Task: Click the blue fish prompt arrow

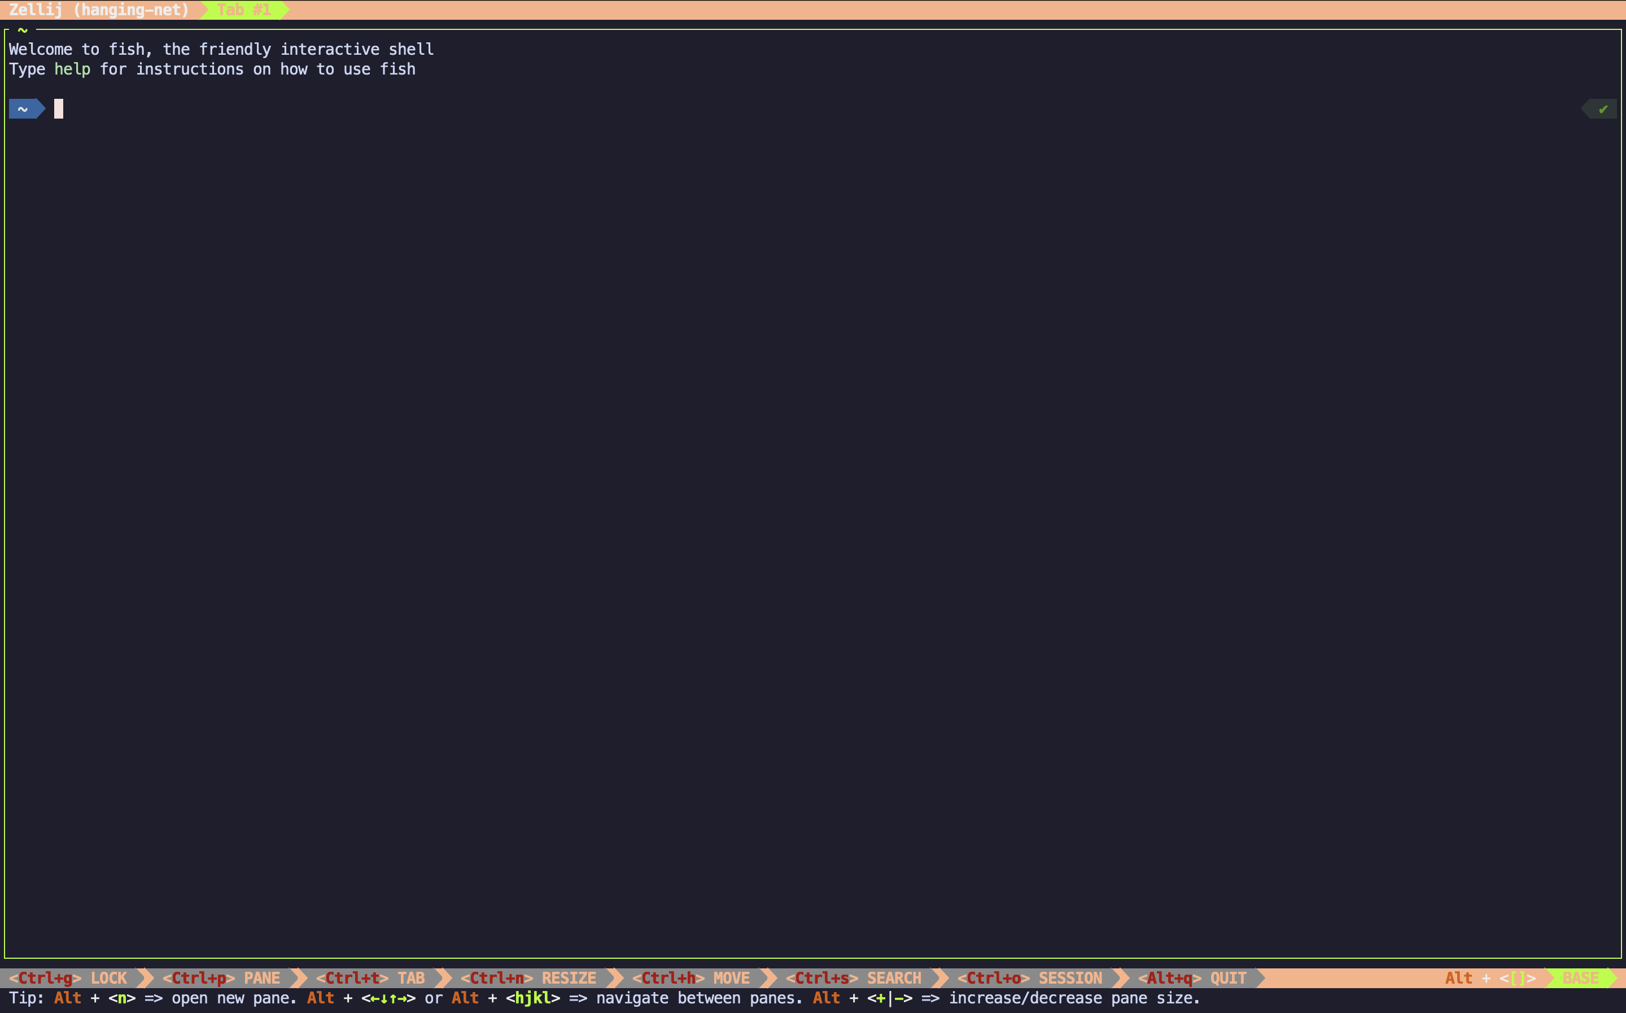Action: [x=26, y=108]
